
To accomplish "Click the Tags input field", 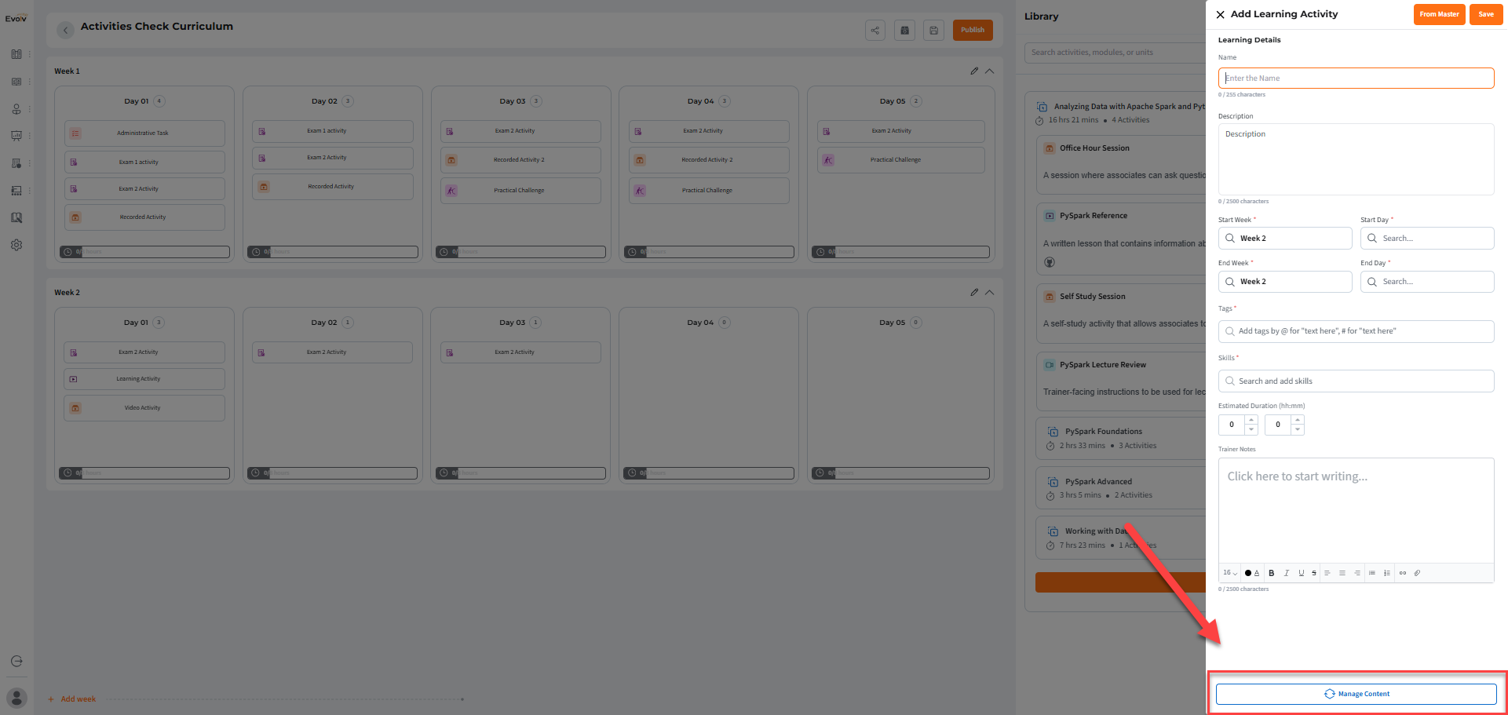I will pos(1356,331).
